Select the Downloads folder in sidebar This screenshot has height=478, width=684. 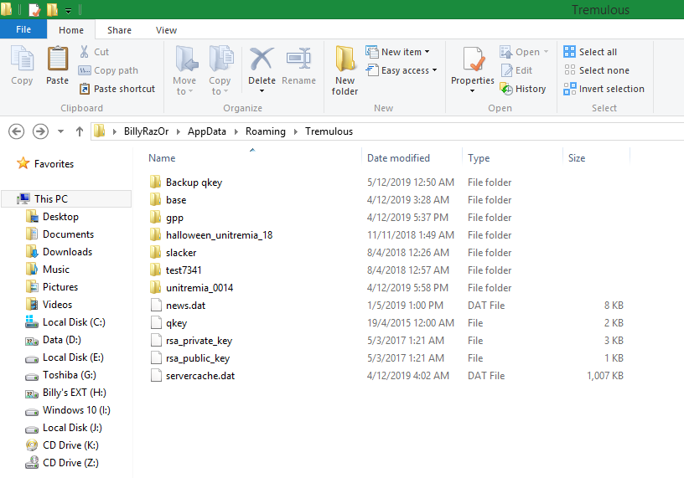pos(67,252)
